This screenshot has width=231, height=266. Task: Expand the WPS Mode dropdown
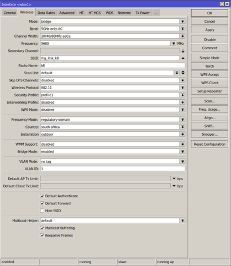(182, 110)
